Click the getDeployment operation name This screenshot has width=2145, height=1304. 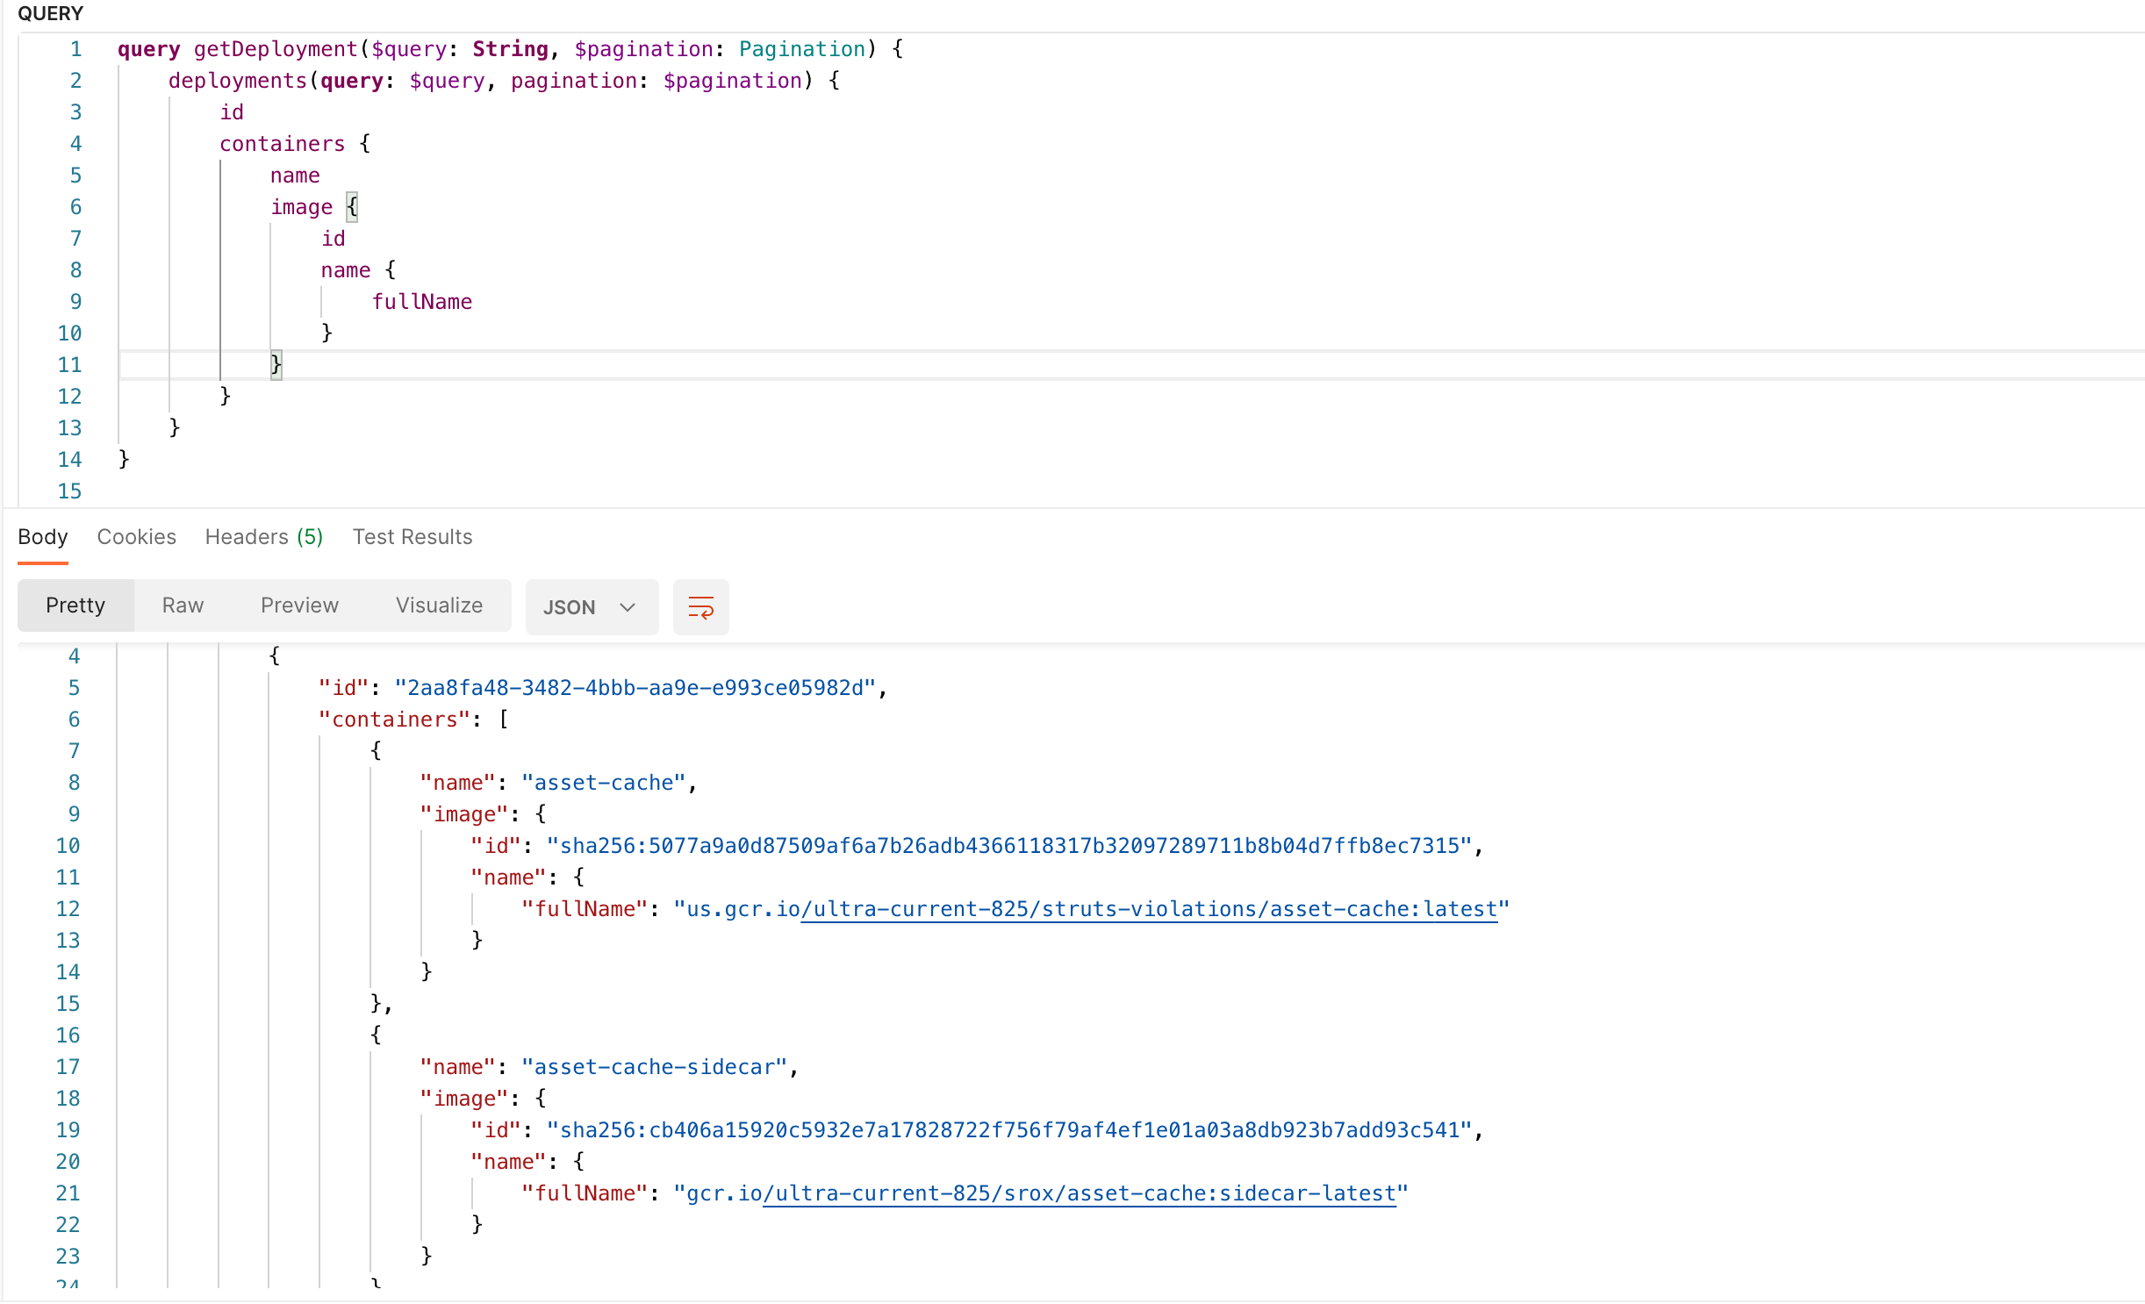click(x=276, y=49)
